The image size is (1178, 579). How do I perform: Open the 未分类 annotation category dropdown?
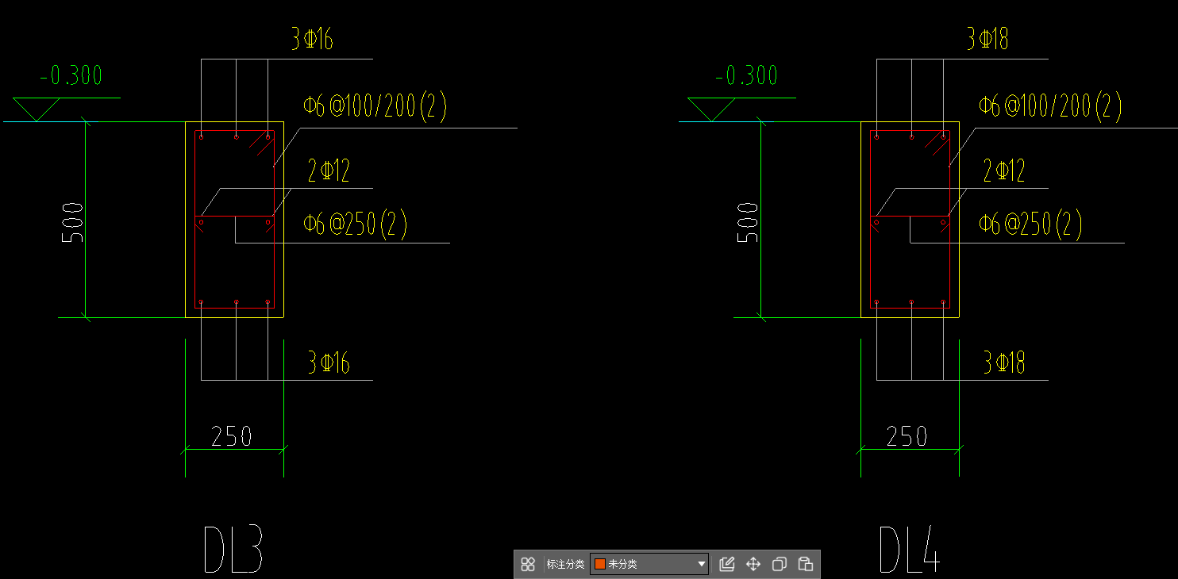649,564
